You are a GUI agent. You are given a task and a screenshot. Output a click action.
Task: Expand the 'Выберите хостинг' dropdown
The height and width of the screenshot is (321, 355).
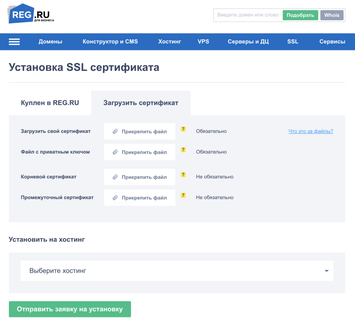(x=177, y=271)
